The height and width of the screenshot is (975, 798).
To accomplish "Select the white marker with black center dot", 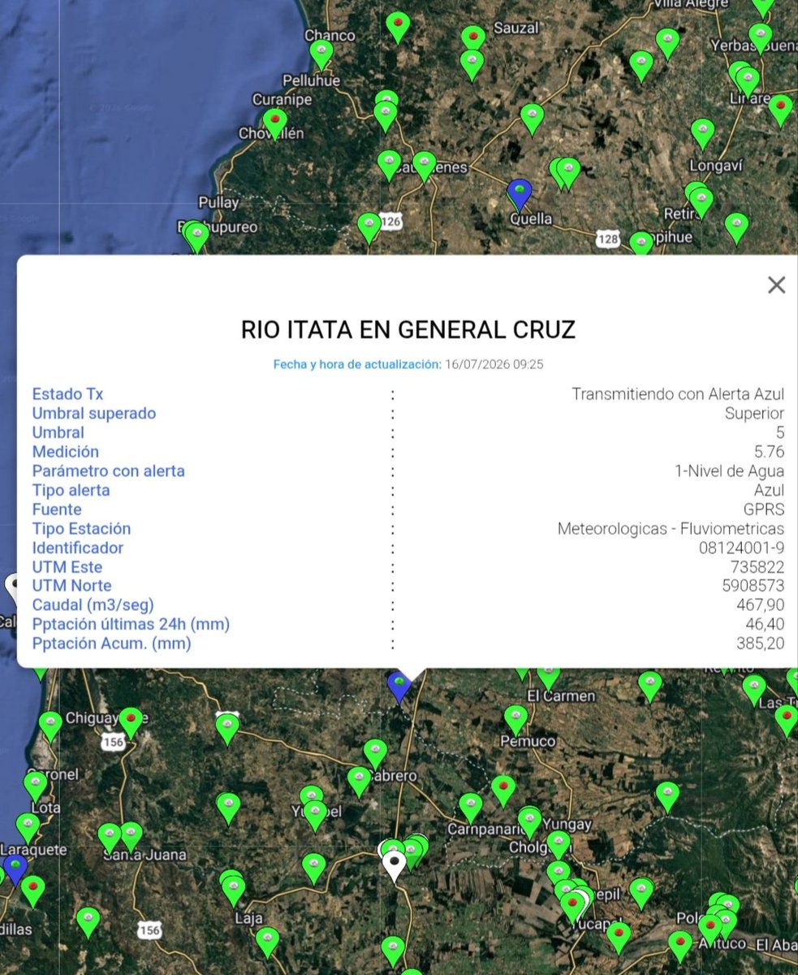I will tap(395, 865).
